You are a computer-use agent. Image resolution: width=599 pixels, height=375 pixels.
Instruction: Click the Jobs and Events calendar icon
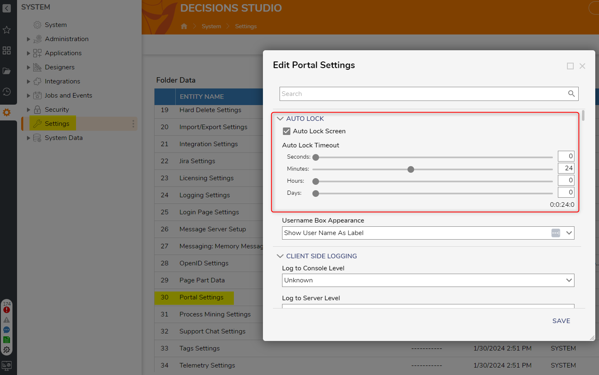tap(37, 96)
